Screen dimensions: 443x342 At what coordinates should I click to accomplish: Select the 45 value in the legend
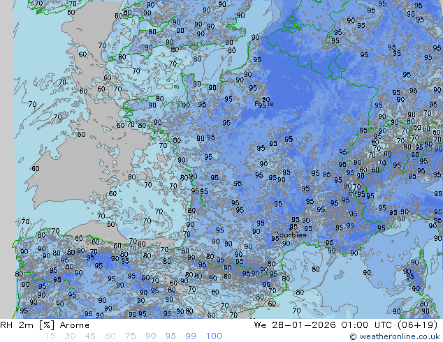90,336
